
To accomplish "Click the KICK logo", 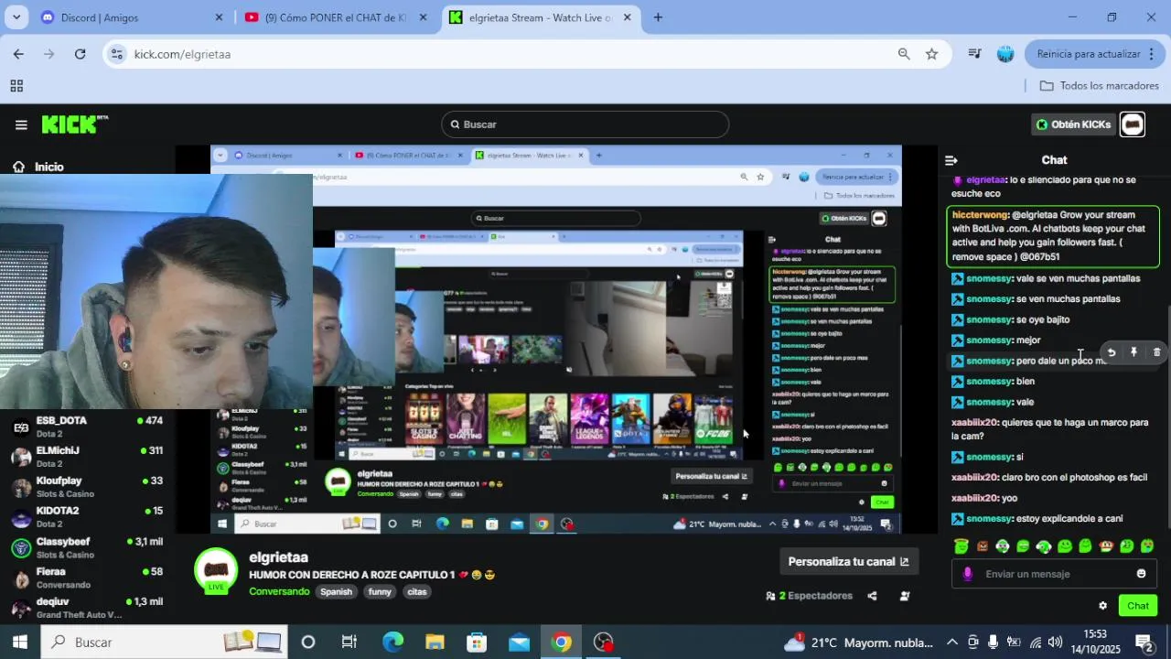I will point(74,124).
